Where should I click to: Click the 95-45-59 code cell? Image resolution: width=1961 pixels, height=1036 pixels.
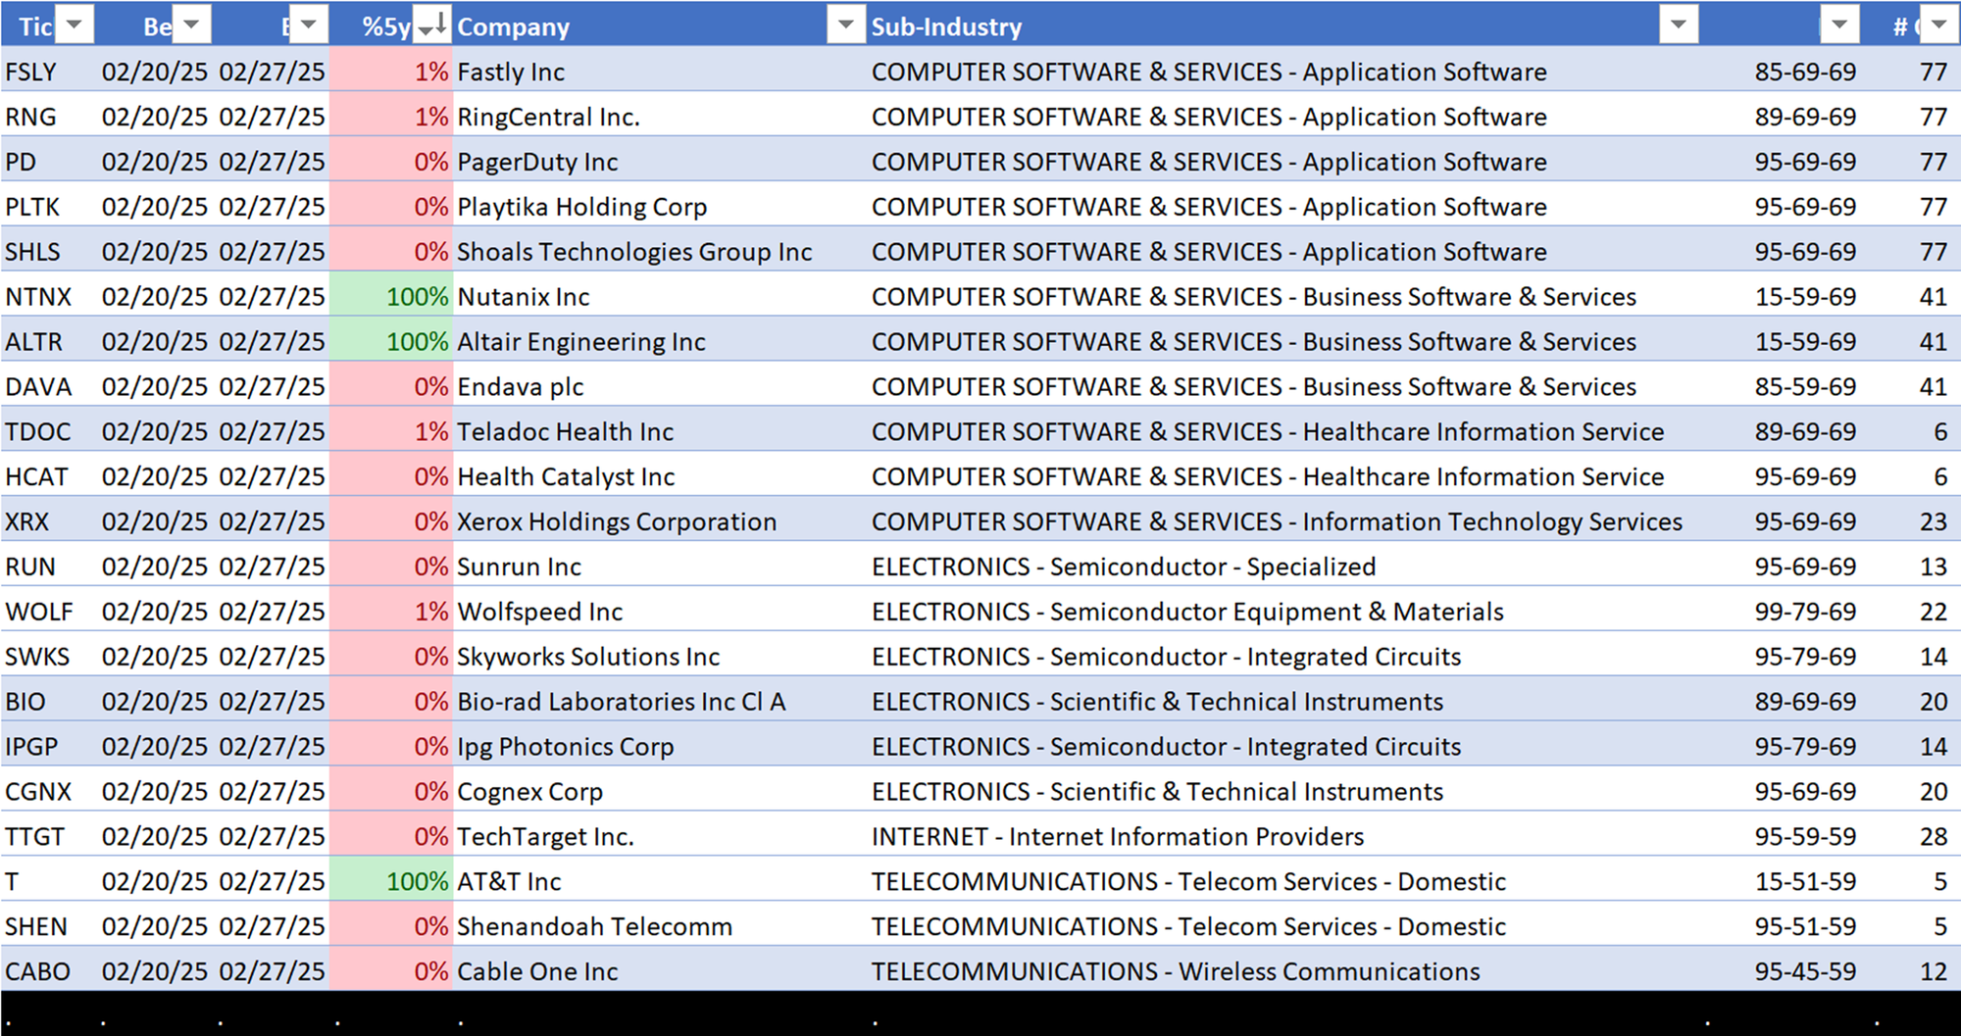(x=1781, y=971)
